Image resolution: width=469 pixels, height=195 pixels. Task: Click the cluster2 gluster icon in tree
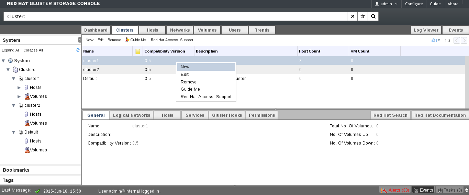coord(21,105)
